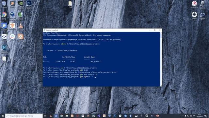This screenshot has height=118, width=209.
Task: Click the aka.ms/pscore6 link text
Action: click(110, 40)
